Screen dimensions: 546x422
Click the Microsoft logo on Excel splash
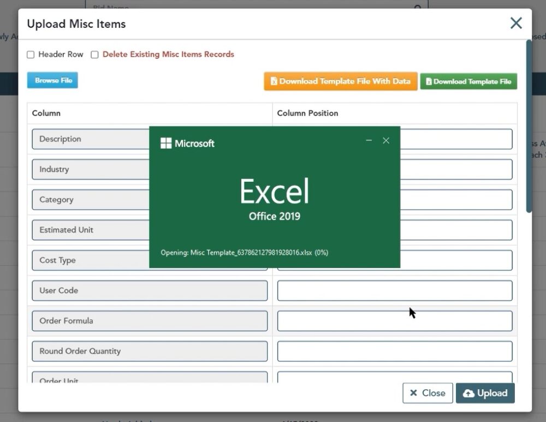click(x=166, y=144)
